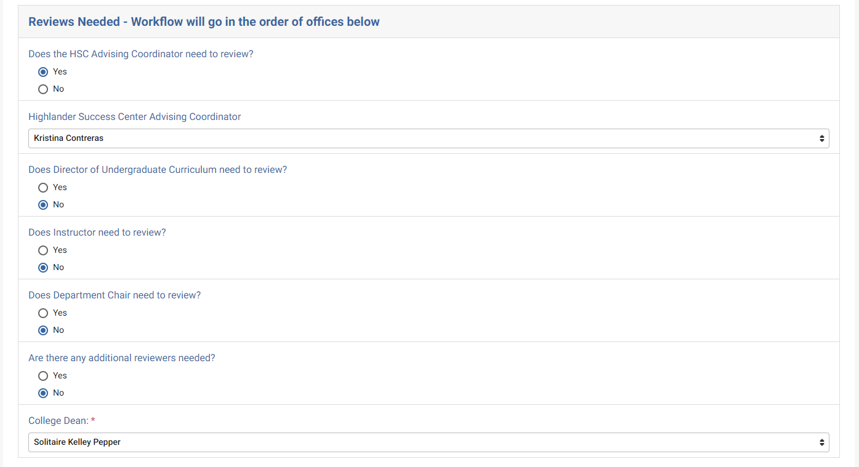Click the Solitaire Kelley Pepper dropdown arrow
This screenshot has width=859, height=467.
821,442
